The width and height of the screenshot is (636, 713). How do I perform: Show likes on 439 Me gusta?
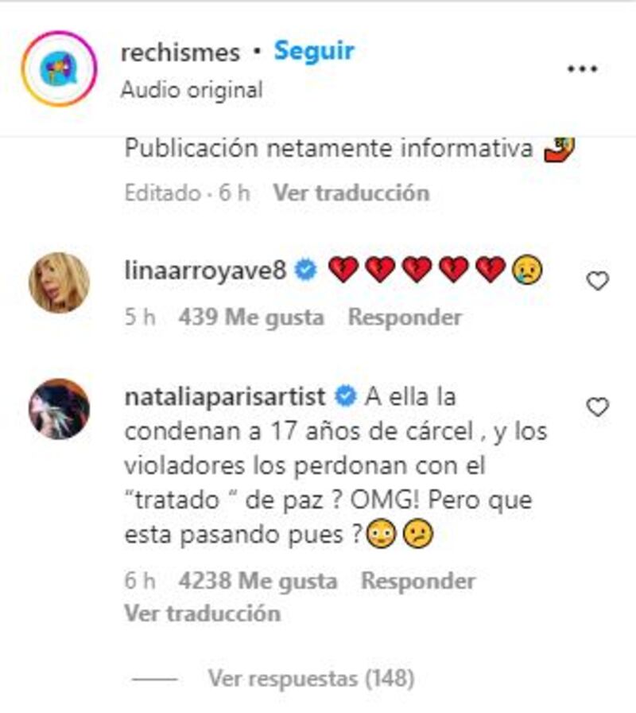pos(251,317)
